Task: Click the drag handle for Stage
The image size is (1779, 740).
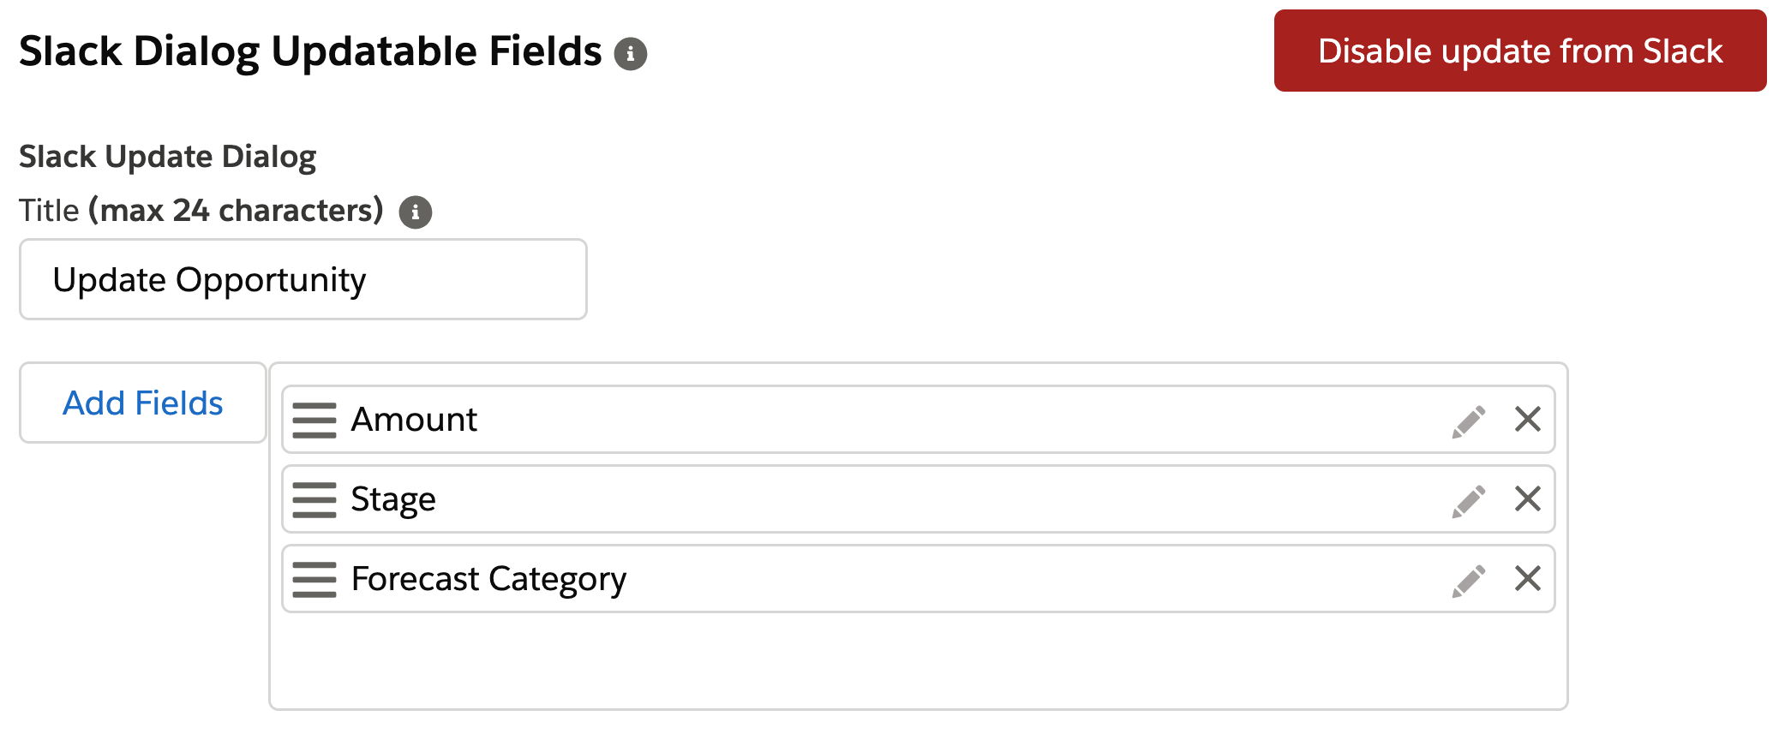Action: (x=314, y=500)
